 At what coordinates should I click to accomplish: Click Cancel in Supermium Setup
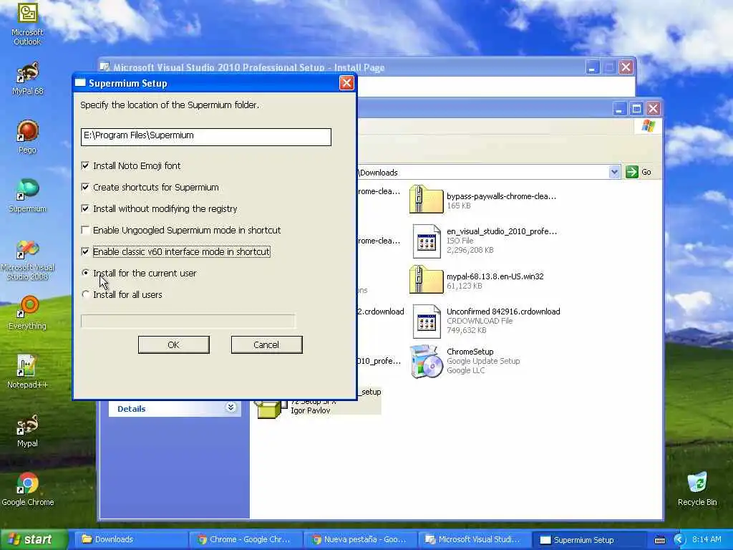coord(266,344)
